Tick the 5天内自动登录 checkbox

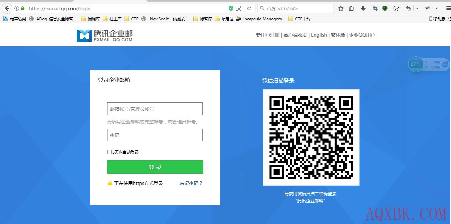[x=109, y=152]
